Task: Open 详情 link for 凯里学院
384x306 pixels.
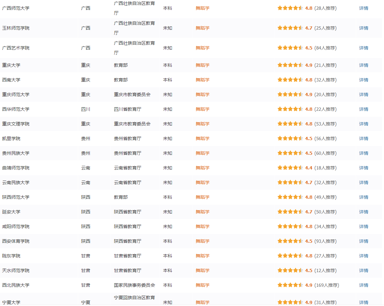Action: (x=364, y=138)
